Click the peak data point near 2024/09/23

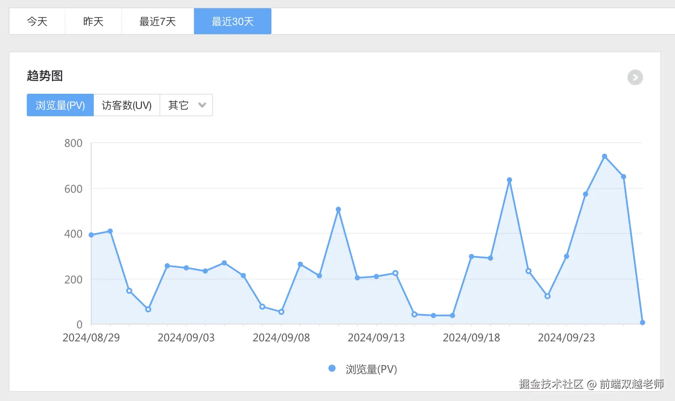point(604,156)
